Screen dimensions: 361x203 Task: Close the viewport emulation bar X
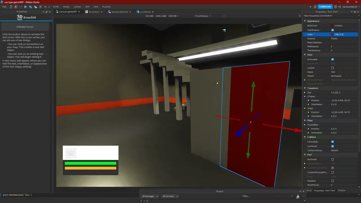pyautogui.click(x=300, y=16)
